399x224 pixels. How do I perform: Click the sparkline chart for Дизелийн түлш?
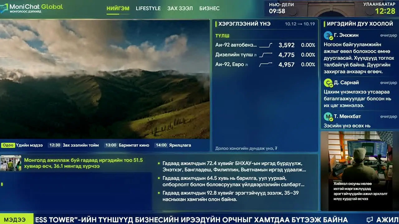(x=266, y=55)
